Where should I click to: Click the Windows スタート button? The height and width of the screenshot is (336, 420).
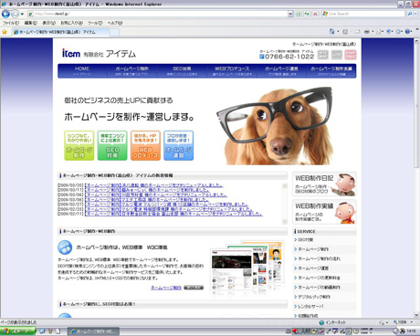(x=17, y=331)
